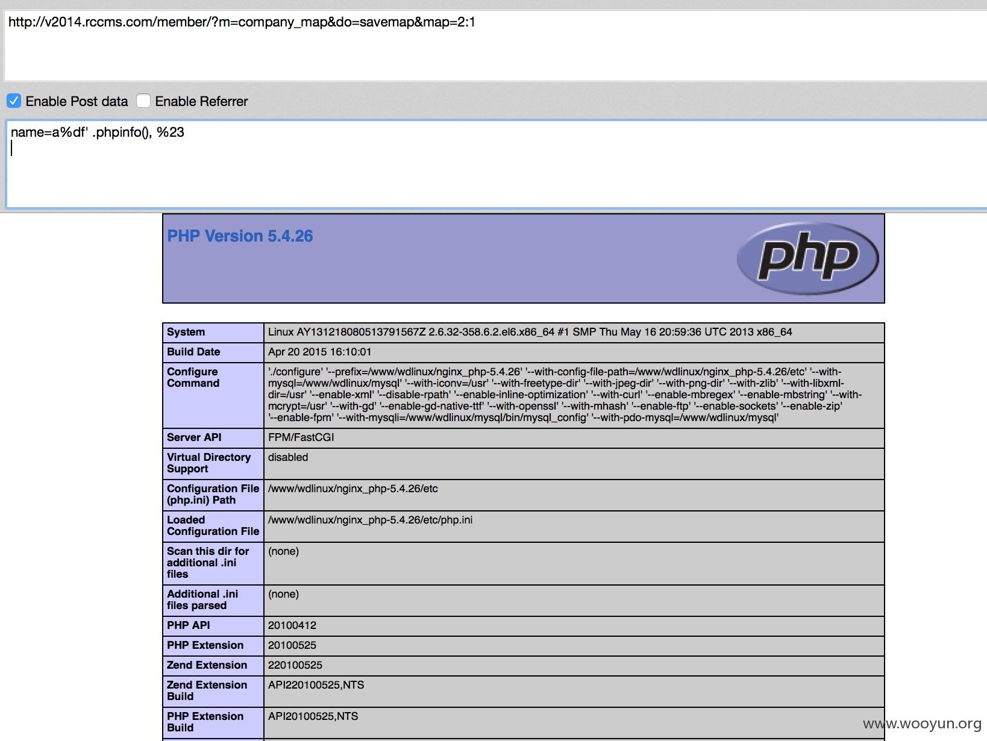
Task: Click the PHP API label
Action: pos(189,625)
